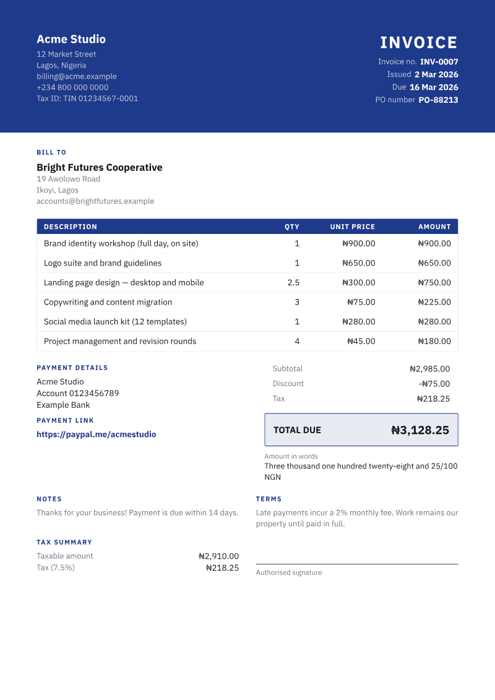Screen dimensions: 495x700
Task: Click the Tax value ₦218.25 in the totals
Action: (x=433, y=399)
